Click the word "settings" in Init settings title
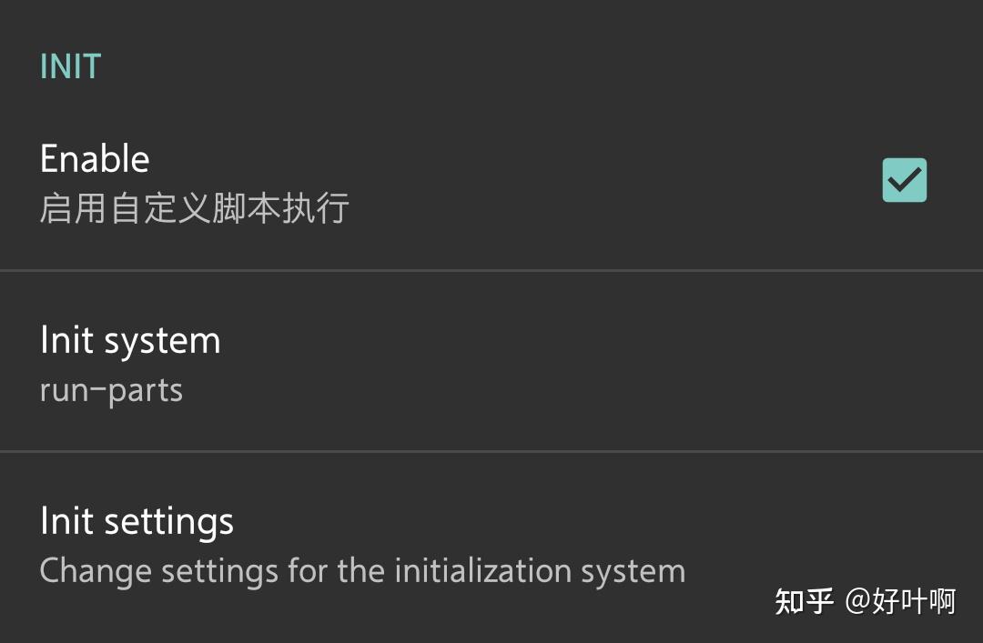The image size is (983, 643). (168, 523)
